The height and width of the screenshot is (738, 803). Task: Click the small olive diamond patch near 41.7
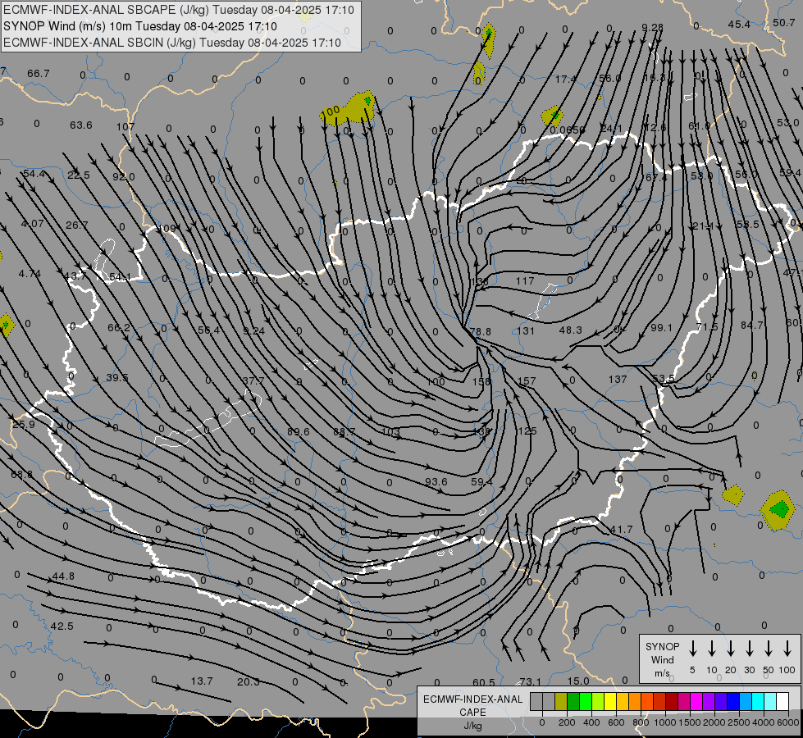coord(733,495)
